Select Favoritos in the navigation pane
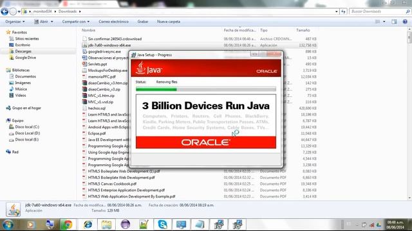The image size is (412, 231). (17, 32)
